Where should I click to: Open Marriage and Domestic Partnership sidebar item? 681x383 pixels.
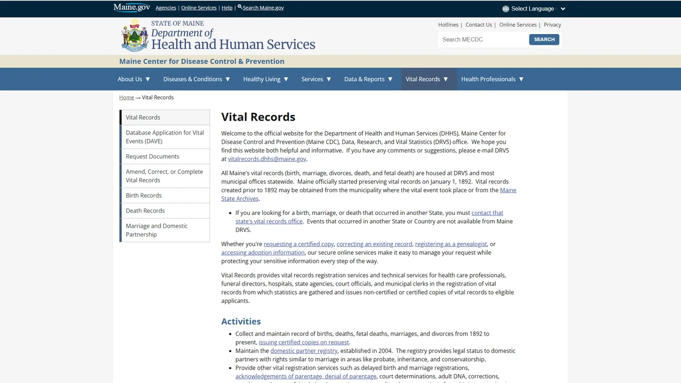point(165,230)
